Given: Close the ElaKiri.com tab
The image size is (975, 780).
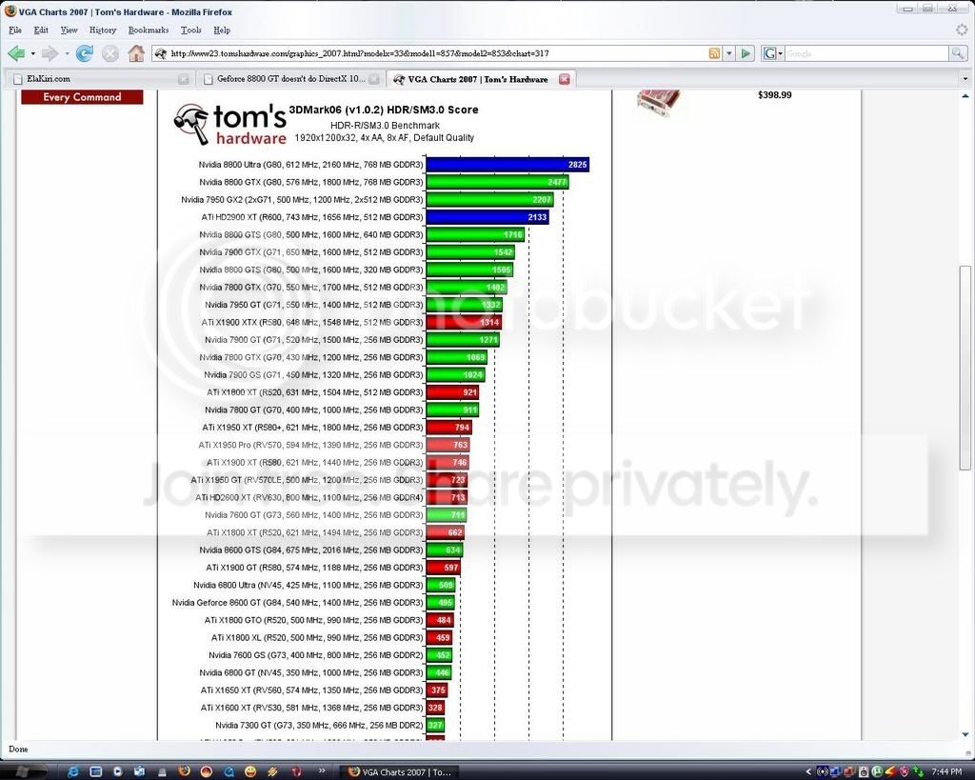Looking at the screenshot, I should [x=184, y=79].
